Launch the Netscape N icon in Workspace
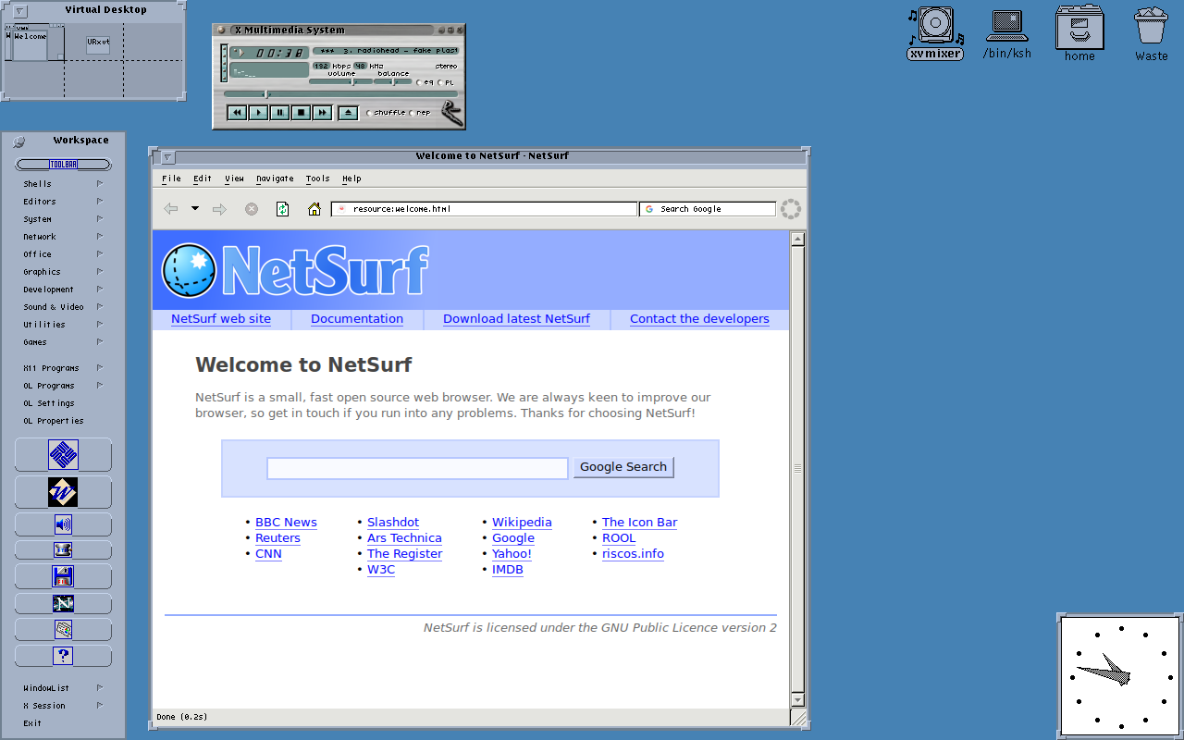Viewport: 1184px width, 740px height. click(x=63, y=604)
